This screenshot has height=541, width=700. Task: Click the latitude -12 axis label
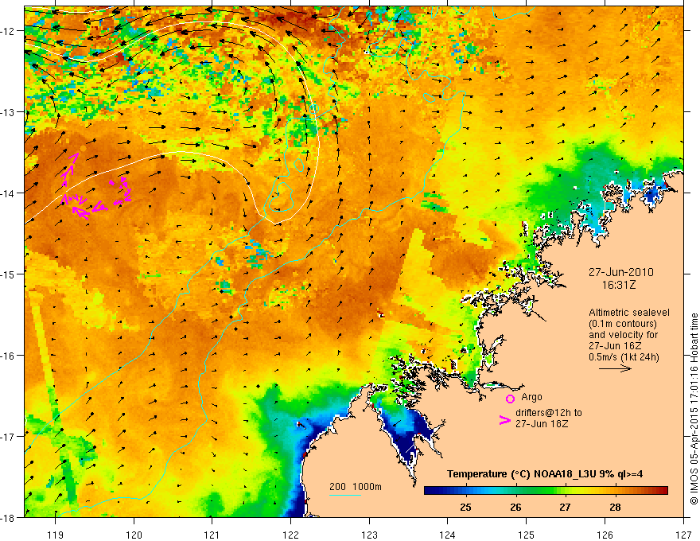click(8, 31)
